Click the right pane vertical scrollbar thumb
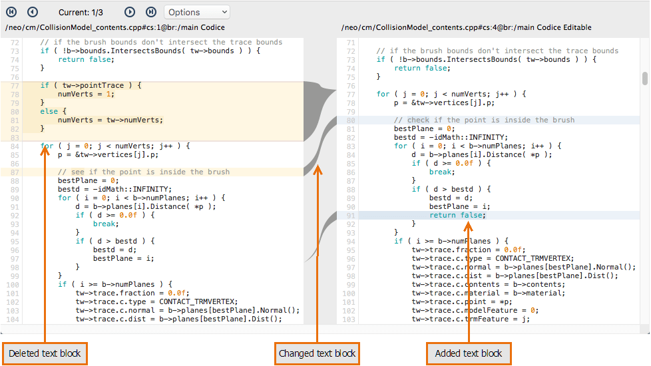Screen dimensions: 651x366 click(x=645, y=79)
